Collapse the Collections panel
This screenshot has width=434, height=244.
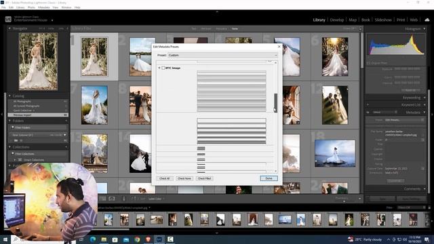click(9, 147)
